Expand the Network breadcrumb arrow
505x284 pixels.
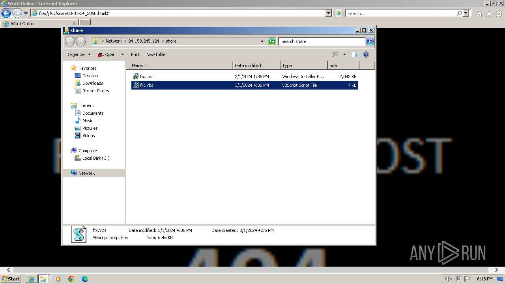(125, 41)
